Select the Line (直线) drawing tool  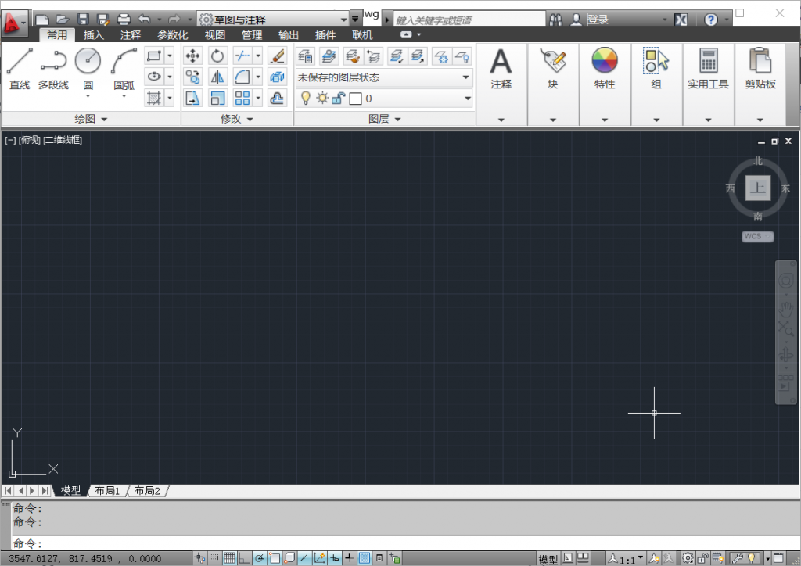(20, 69)
